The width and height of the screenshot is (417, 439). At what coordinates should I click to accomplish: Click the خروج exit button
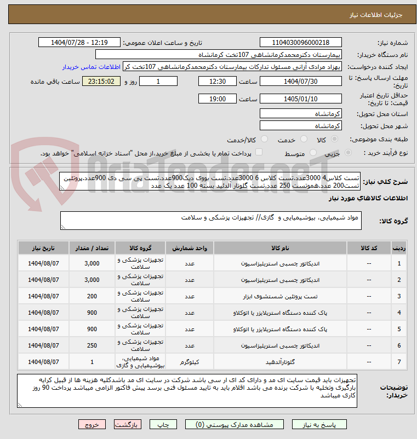click(92, 424)
